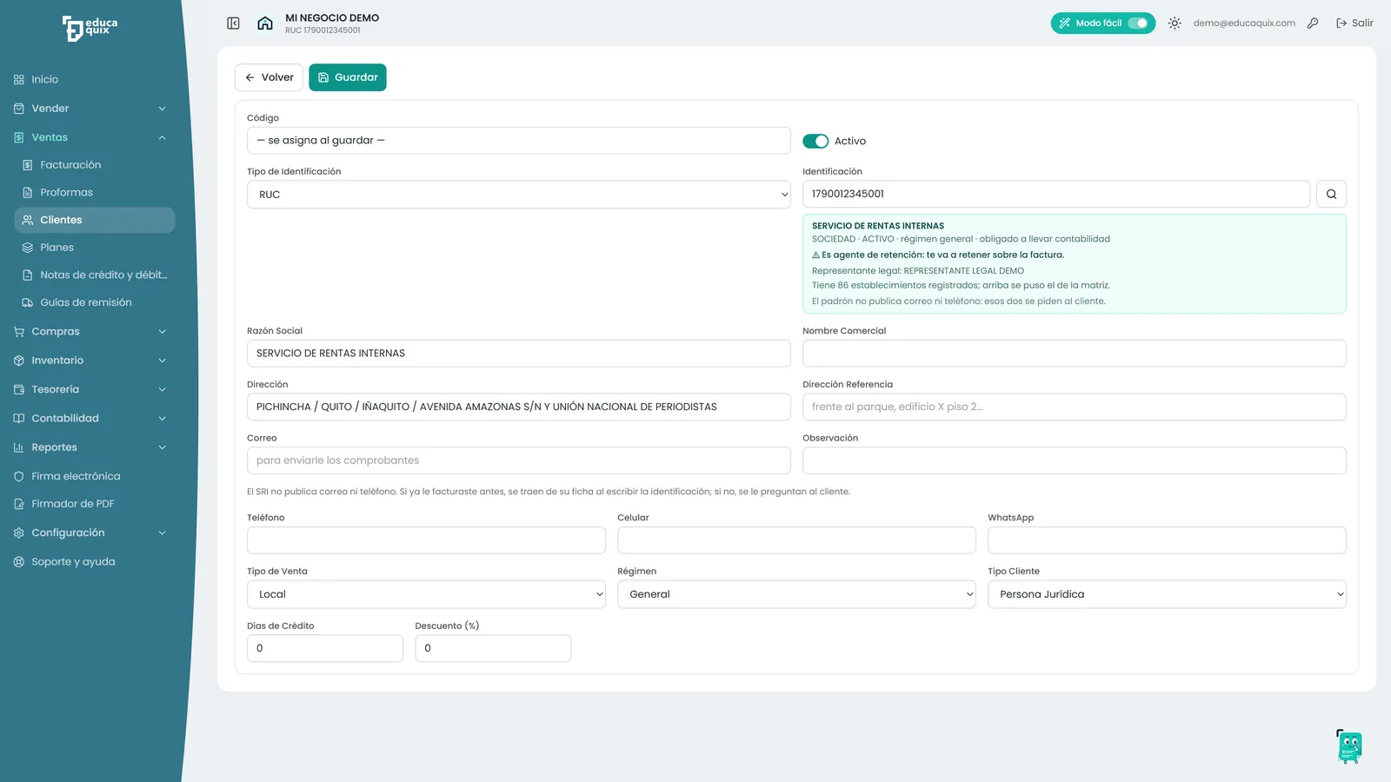Focus the Descuento (%) field
This screenshot has height=782, width=1391.
click(493, 648)
